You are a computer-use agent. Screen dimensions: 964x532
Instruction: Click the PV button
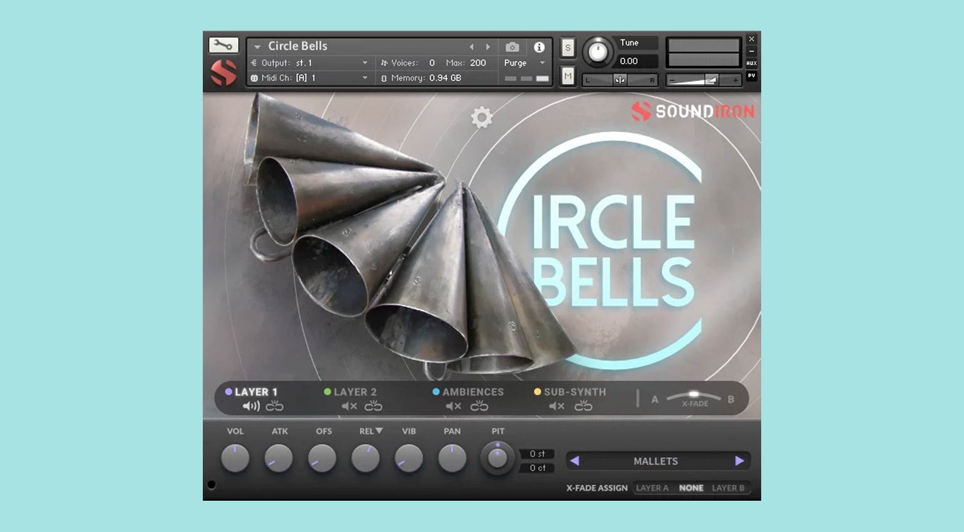[x=752, y=76]
